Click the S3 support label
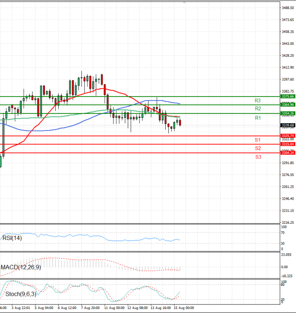 point(258,157)
